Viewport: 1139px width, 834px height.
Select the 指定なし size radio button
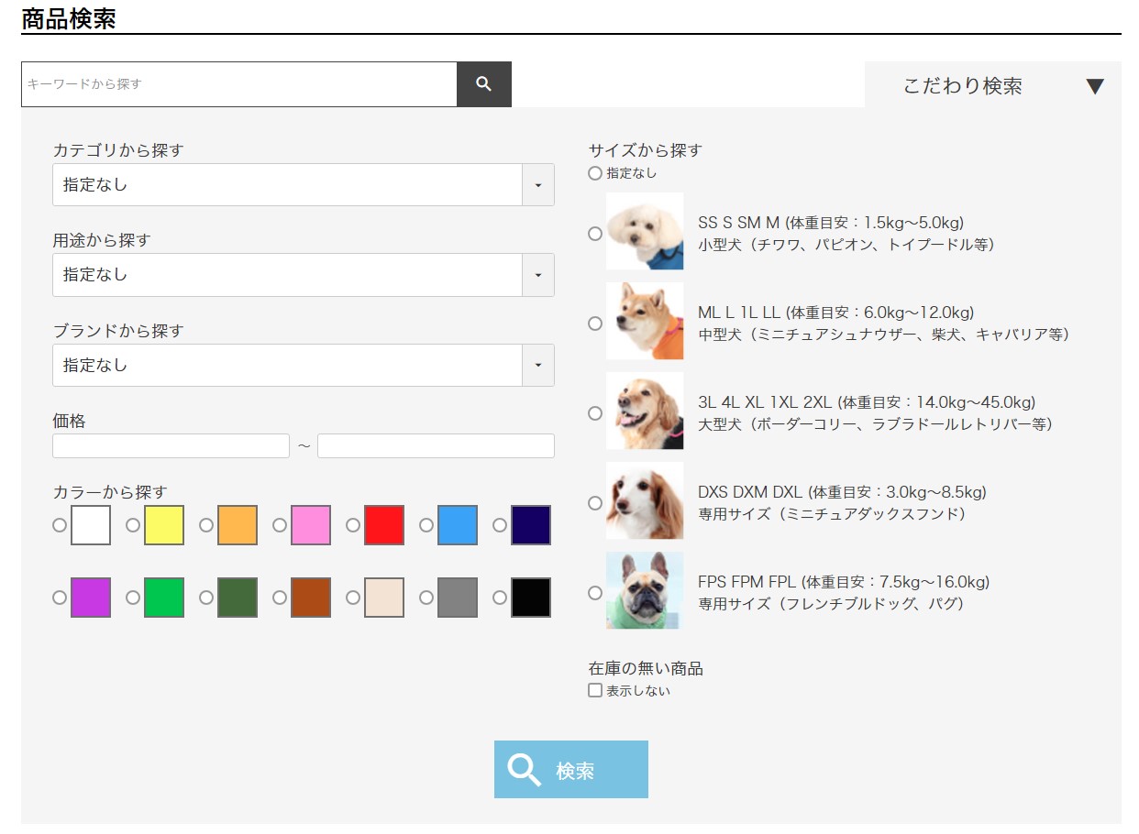(595, 173)
